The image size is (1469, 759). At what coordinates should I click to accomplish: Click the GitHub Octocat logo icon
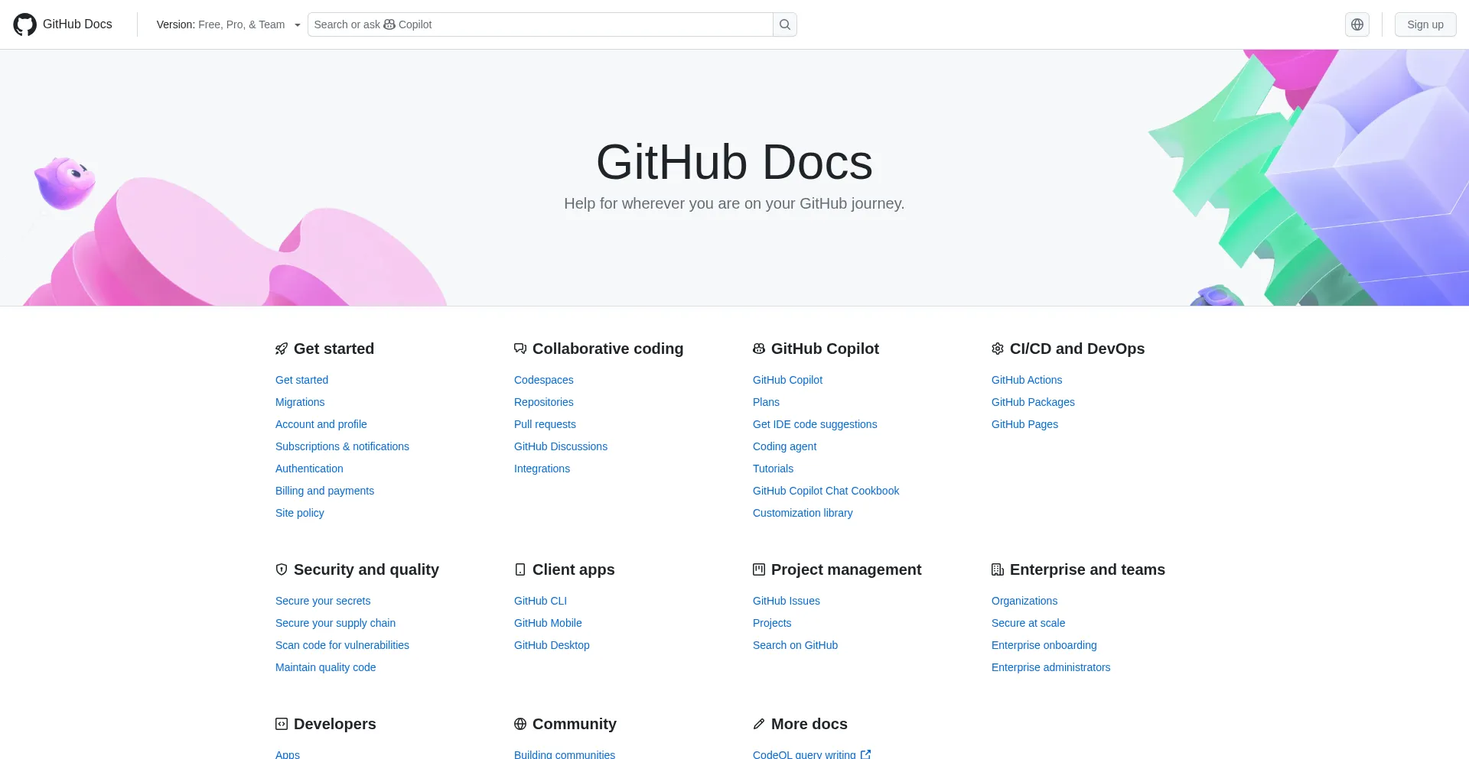click(24, 24)
